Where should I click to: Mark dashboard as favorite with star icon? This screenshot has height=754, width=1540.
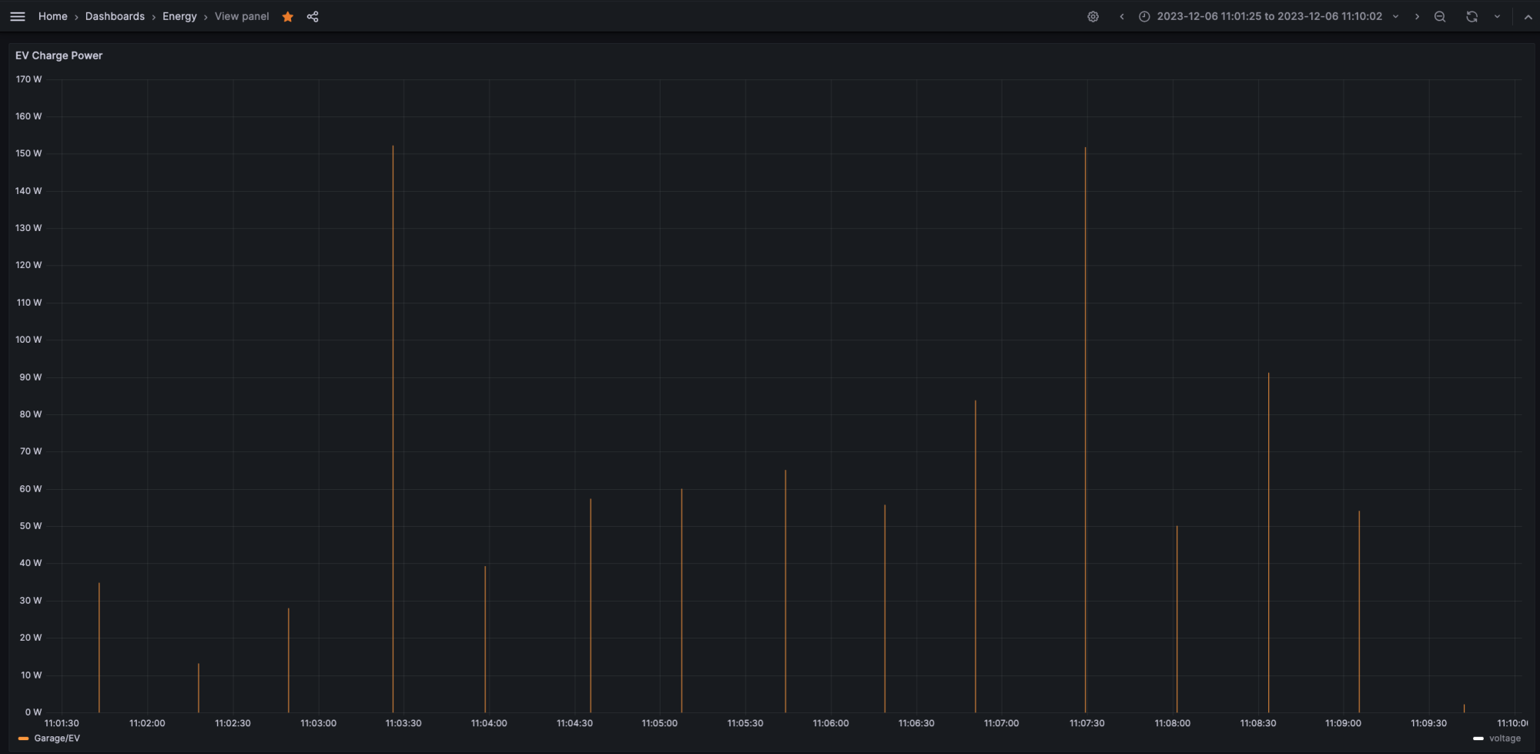tap(288, 16)
